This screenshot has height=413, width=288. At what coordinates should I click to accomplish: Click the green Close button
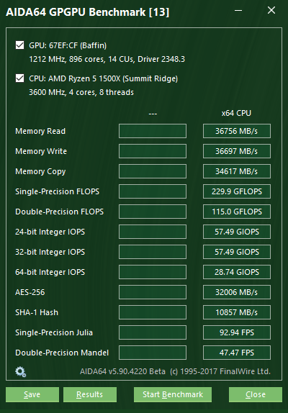point(256,394)
